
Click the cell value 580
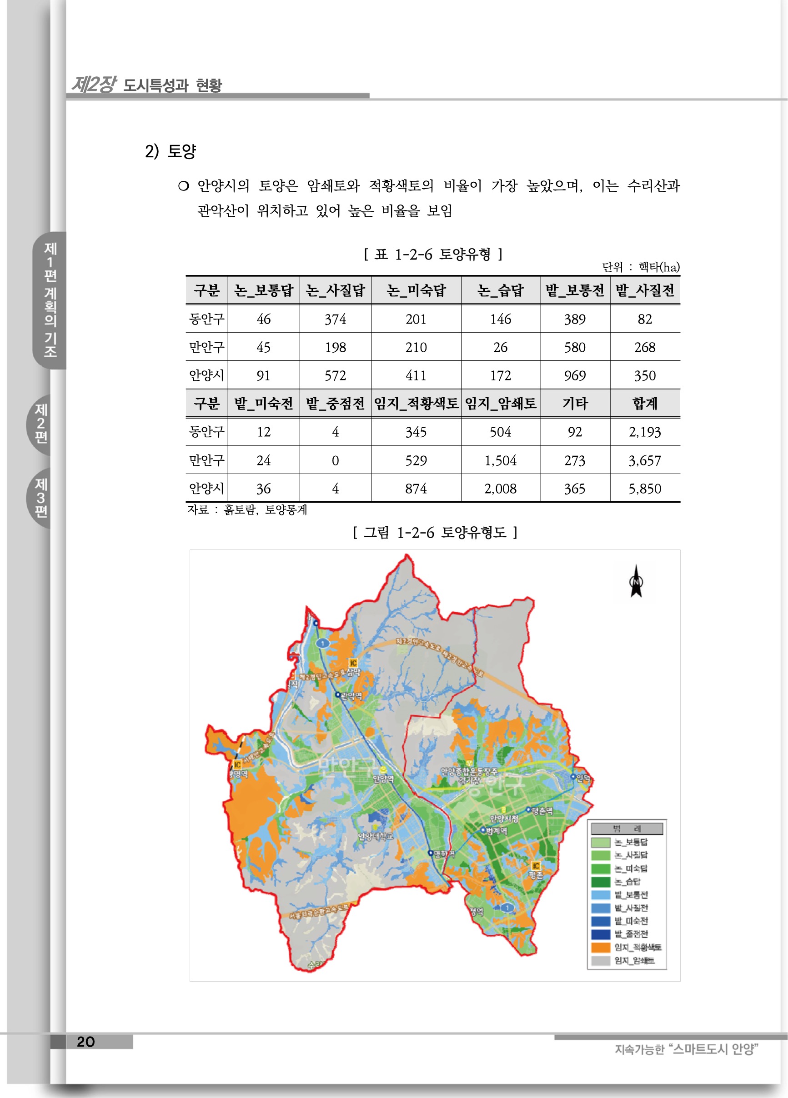(x=575, y=347)
